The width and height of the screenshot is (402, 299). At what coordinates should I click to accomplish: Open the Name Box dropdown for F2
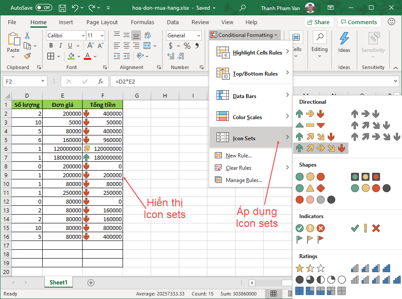[43, 81]
